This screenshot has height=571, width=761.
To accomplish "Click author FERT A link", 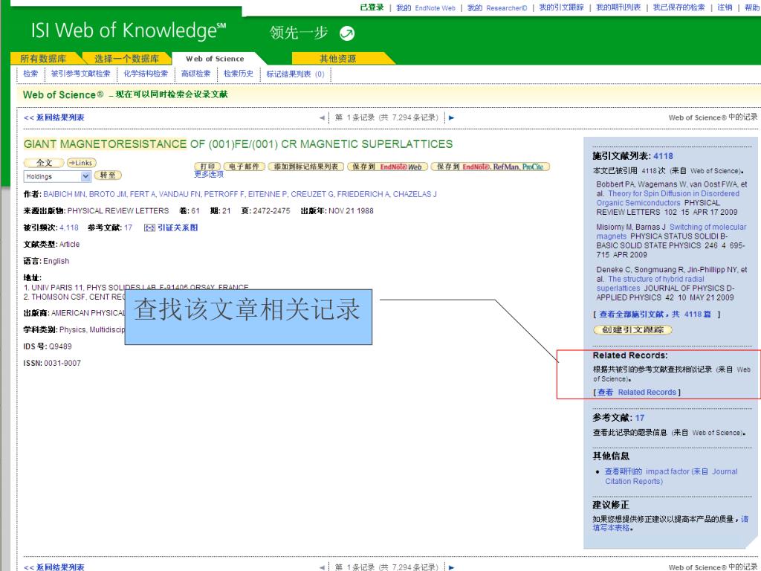I will tap(143, 194).
